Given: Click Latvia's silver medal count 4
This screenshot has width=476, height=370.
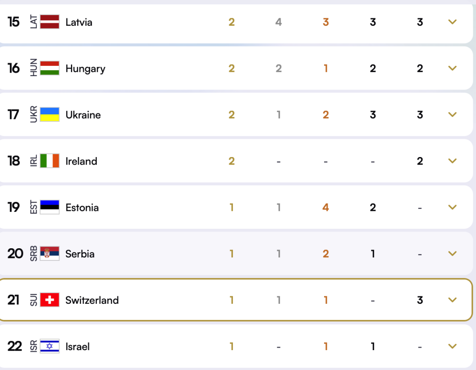Looking at the screenshot, I should (278, 22).
